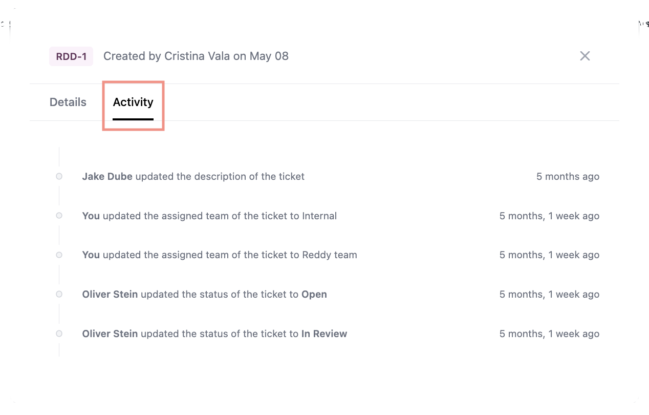This screenshot has width=649, height=415.
Task: Switch to the Details tab
Action: 68,102
